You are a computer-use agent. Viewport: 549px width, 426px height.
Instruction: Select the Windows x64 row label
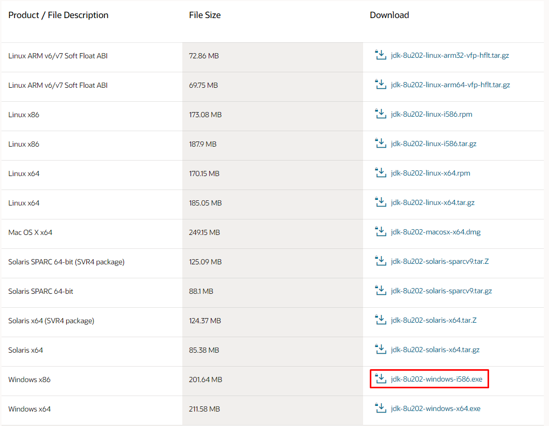[x=29, y=409]
